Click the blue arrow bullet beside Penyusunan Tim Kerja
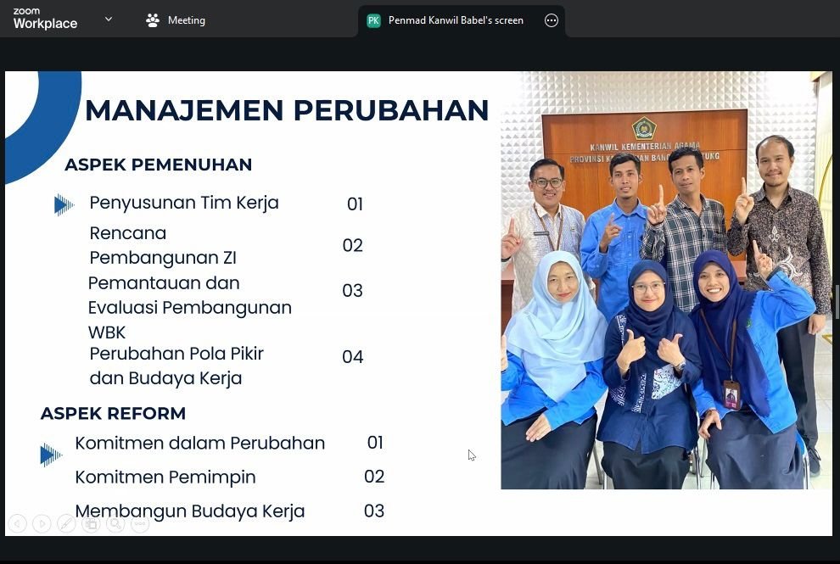The image size is (840, 564). point(63,204)
